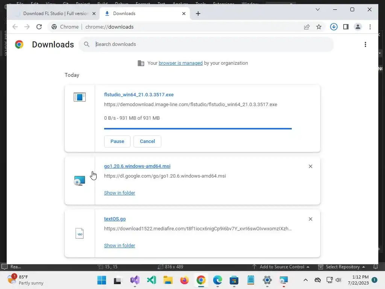This screenshot has height=289, width=385.
Task: Show go1.20.6 msi in folder
Action: click(120, 193)
